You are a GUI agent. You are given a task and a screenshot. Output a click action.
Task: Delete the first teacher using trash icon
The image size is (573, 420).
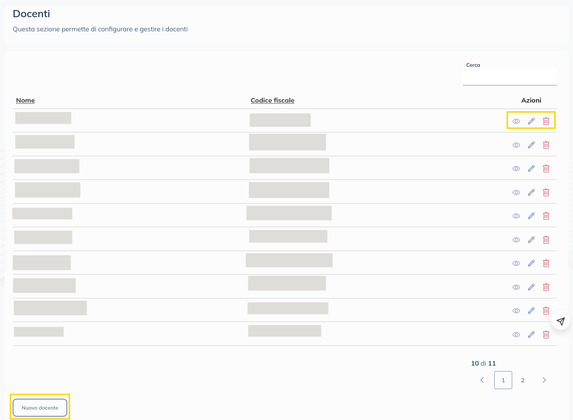(x=546, y=121)
